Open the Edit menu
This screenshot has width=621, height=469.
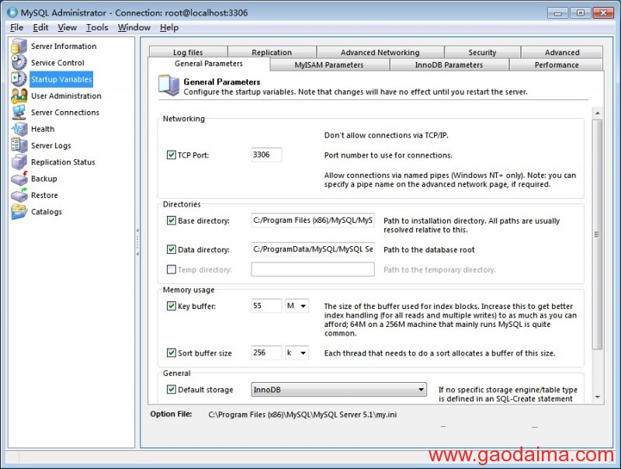click(x=40, y=27)
